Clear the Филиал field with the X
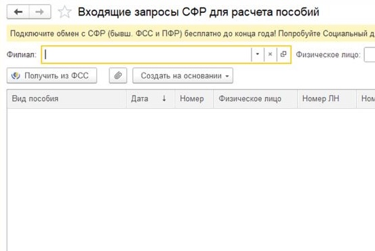The image size is (375, 251). tap(271, 54)
